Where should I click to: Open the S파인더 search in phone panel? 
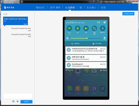[x=75, y=43]
